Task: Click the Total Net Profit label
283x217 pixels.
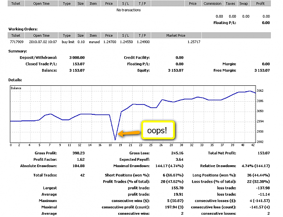Action: coord(222,153)
